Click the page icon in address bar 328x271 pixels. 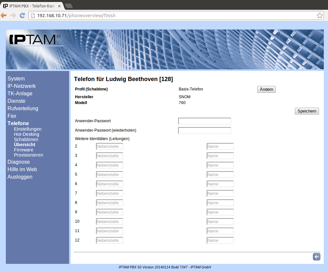(33, 16)
